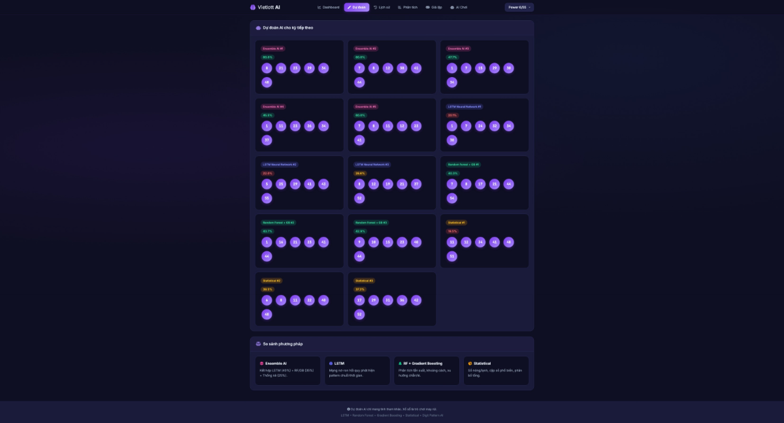Click the orange pie chart Statistical icon
The width and height of the screenshot is (784, 423).
[470, 364]
